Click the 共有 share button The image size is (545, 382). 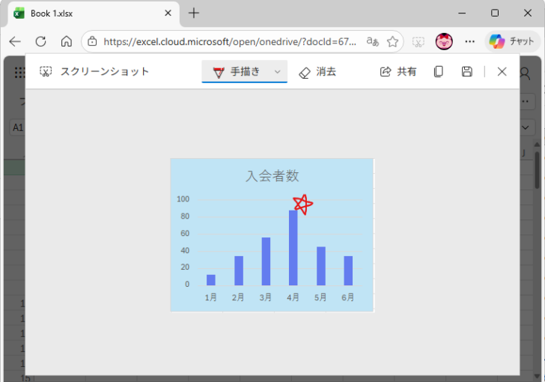(x=398, y=72)
